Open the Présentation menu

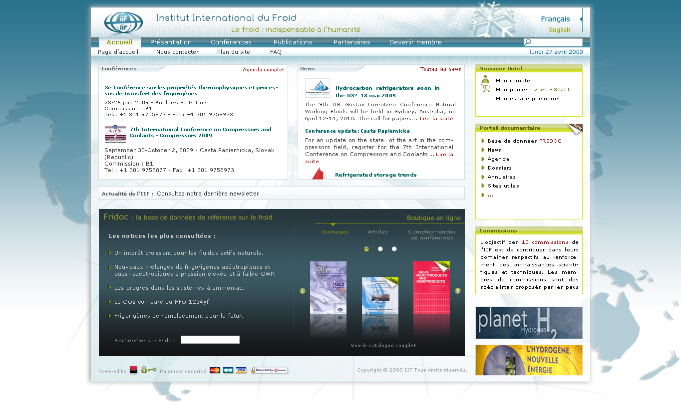[171, 42]
